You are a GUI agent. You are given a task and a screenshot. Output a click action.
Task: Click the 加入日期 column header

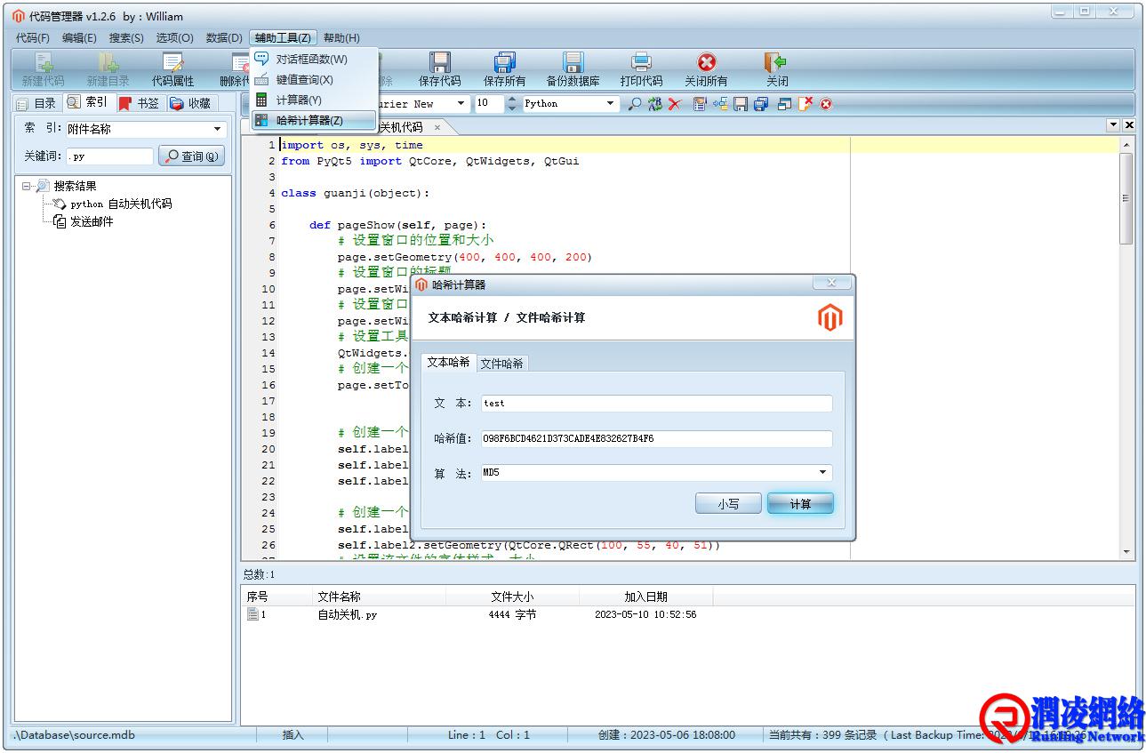coord(645,597)
